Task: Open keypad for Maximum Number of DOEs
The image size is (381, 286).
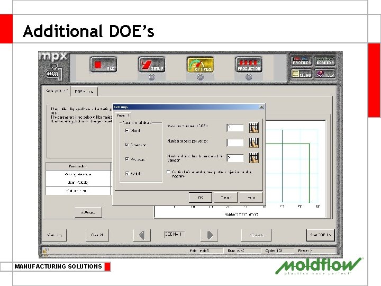Action: point(253,128)
